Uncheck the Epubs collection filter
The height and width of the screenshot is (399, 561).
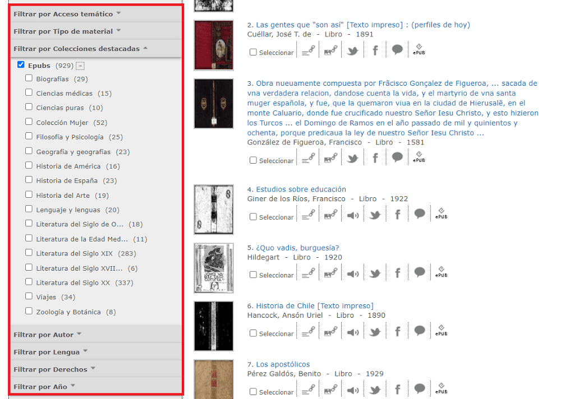click(x=21, y=64)
